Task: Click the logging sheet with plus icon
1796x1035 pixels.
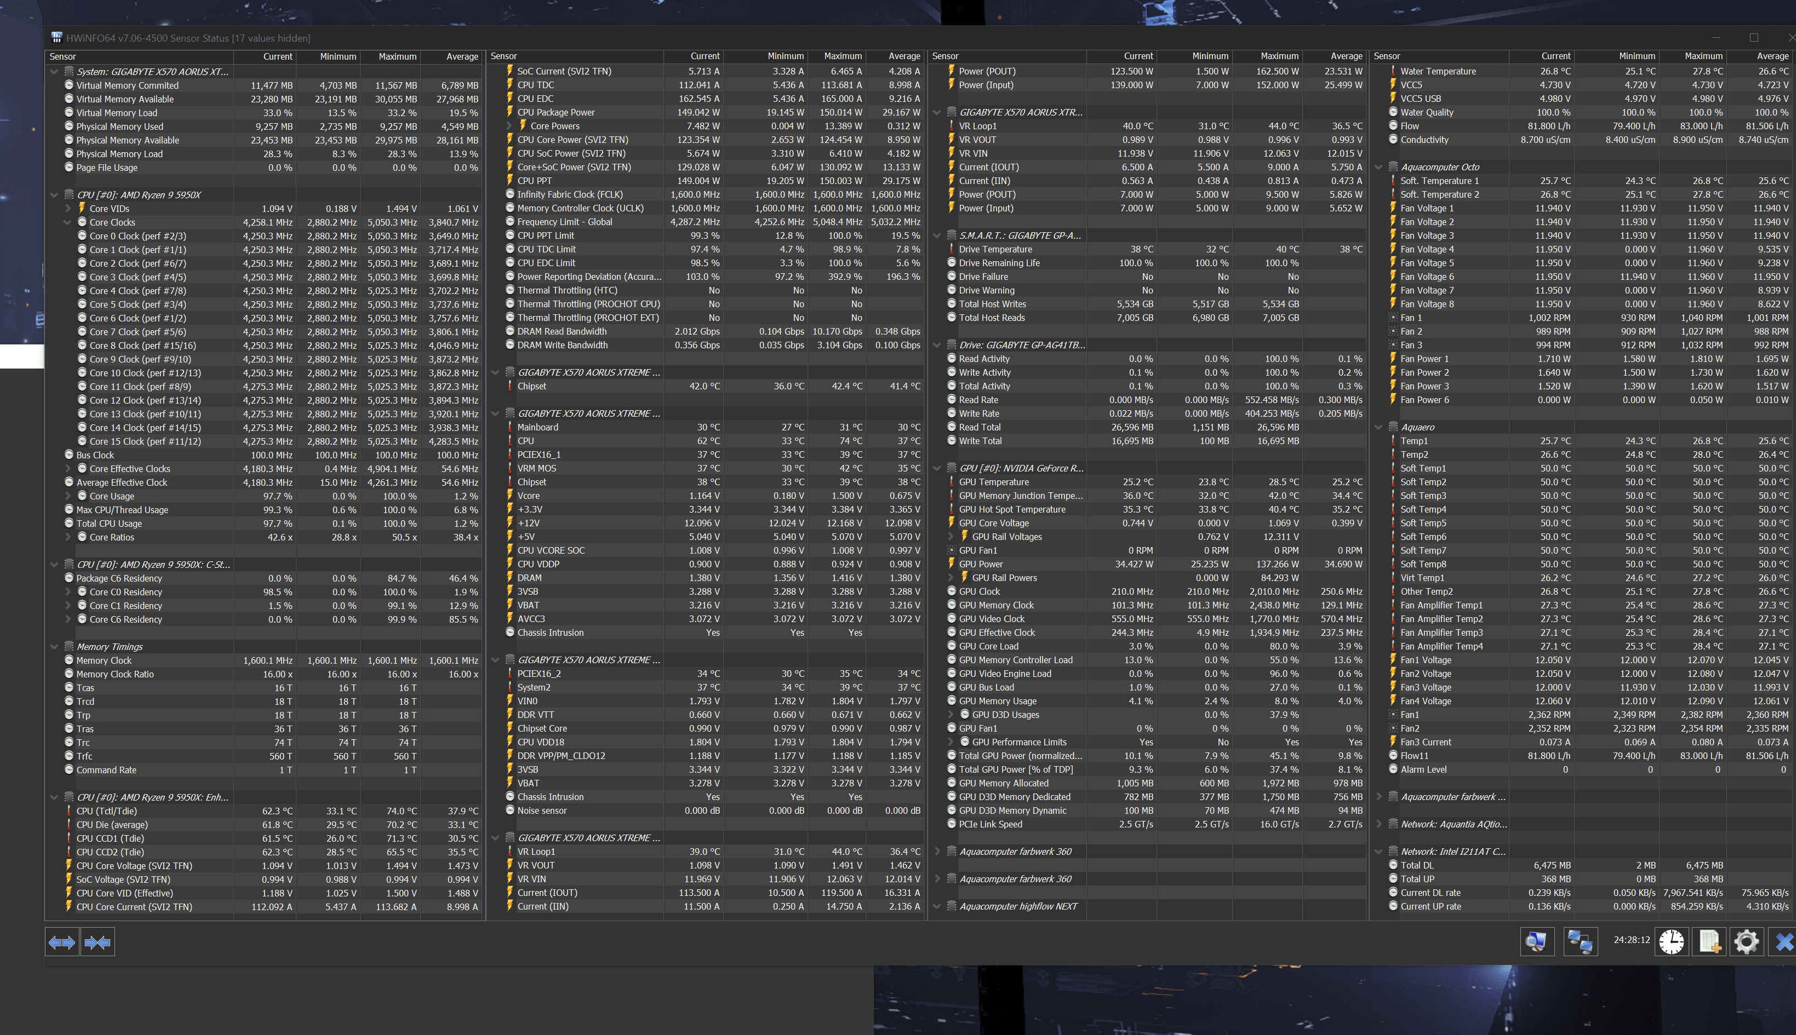Action: pos(1709,941)
